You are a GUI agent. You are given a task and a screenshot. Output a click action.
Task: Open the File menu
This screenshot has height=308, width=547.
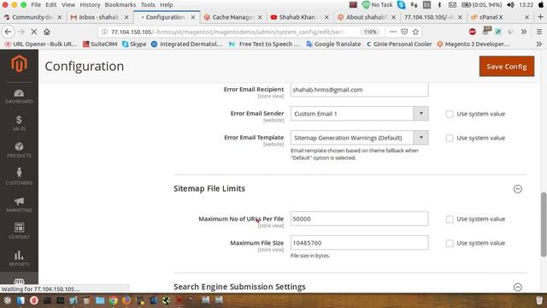tap(36, 5)
